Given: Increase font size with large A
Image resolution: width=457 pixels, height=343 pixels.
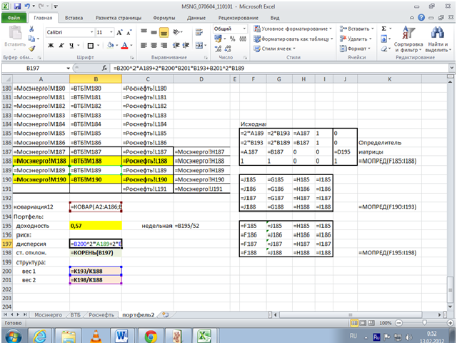Looking at the screenshot, I should [x=119, y=32].
